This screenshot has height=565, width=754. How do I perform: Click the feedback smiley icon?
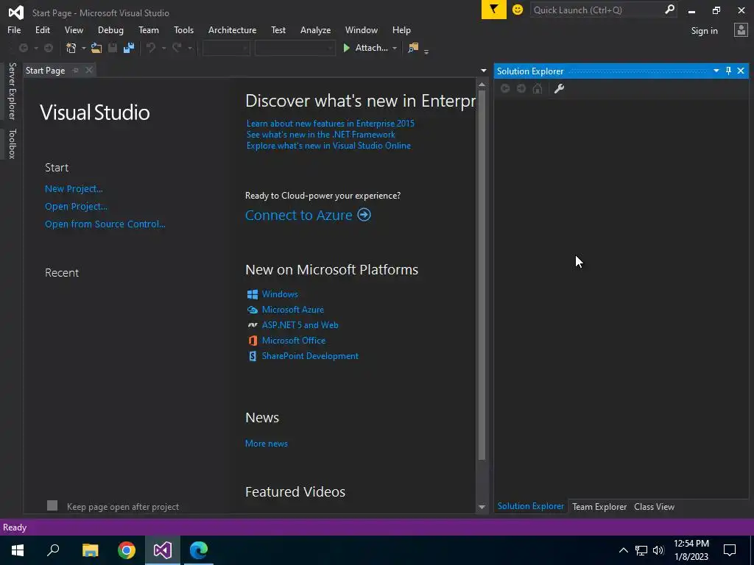pos(518,10)
